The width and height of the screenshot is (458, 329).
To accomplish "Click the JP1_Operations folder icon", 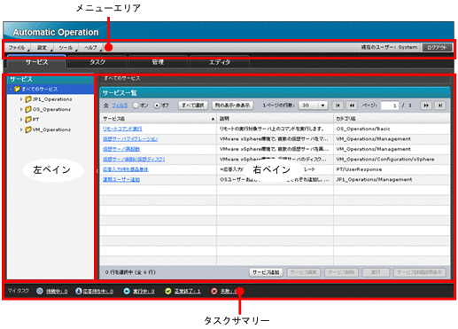I will (x=28, y=99).
